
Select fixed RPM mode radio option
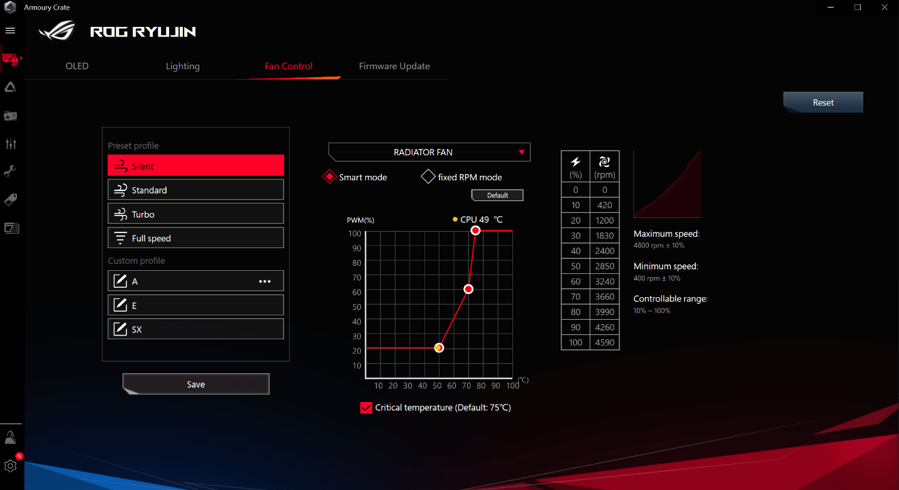click(x=428, y=177)
